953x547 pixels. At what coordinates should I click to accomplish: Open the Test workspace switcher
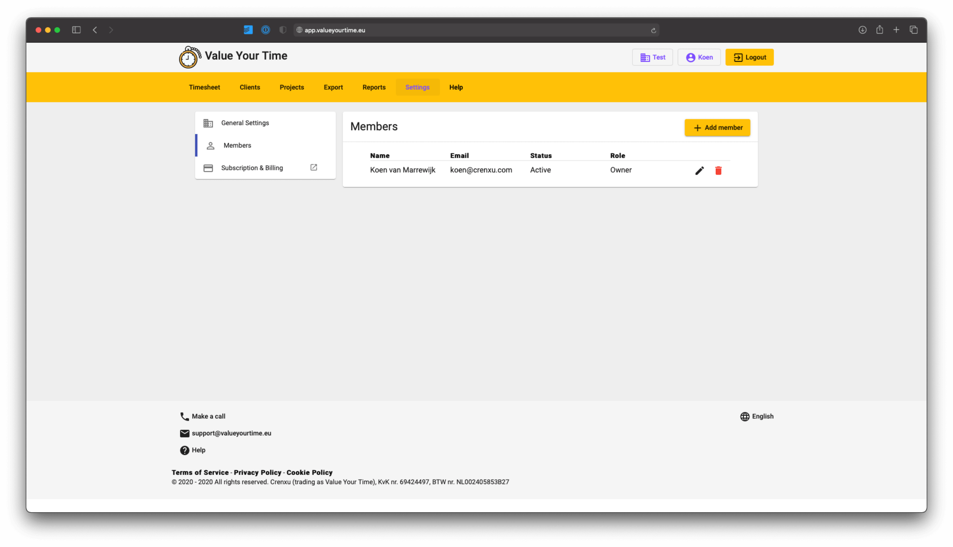[x=653, y=57]
